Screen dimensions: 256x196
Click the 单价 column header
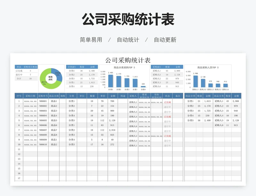103,96
